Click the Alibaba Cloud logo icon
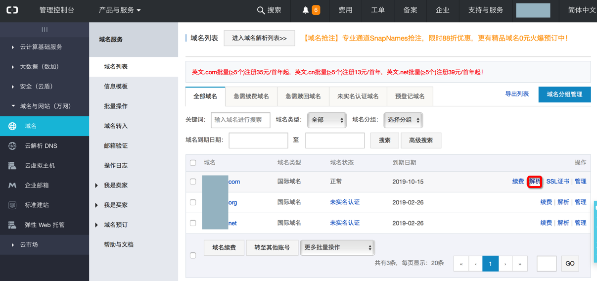The image size is (597, 281). pos(12,10)
